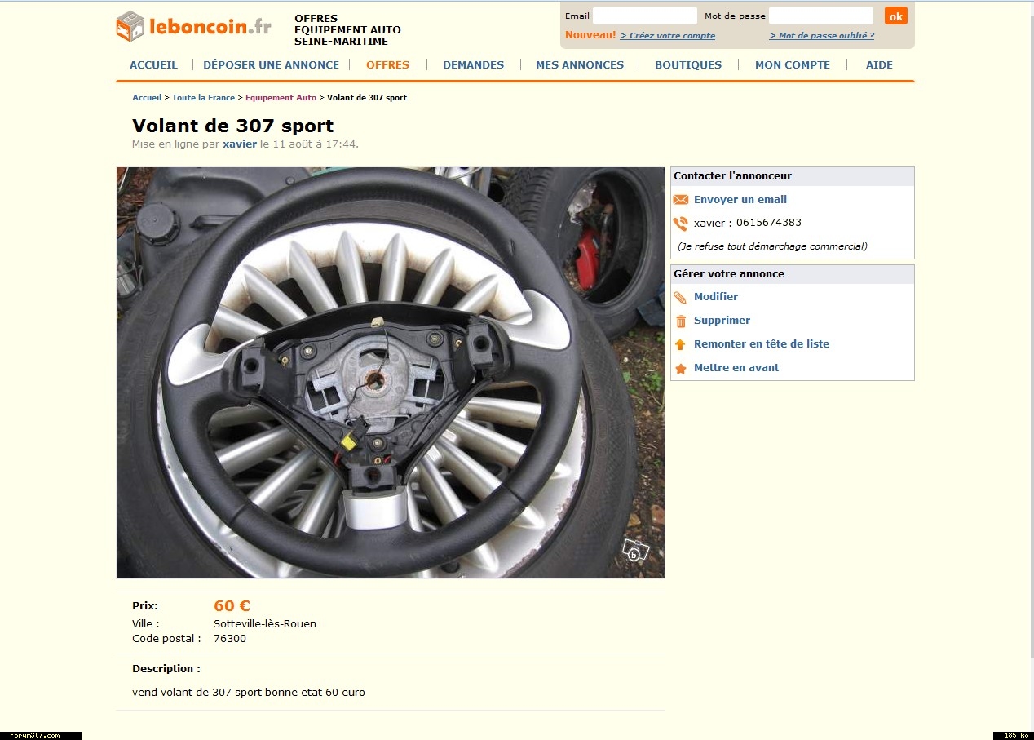Click the envelope icon beside Envoyer un email
The image size is (1034, 740).
pyautogui.click(x=680, y=200)
